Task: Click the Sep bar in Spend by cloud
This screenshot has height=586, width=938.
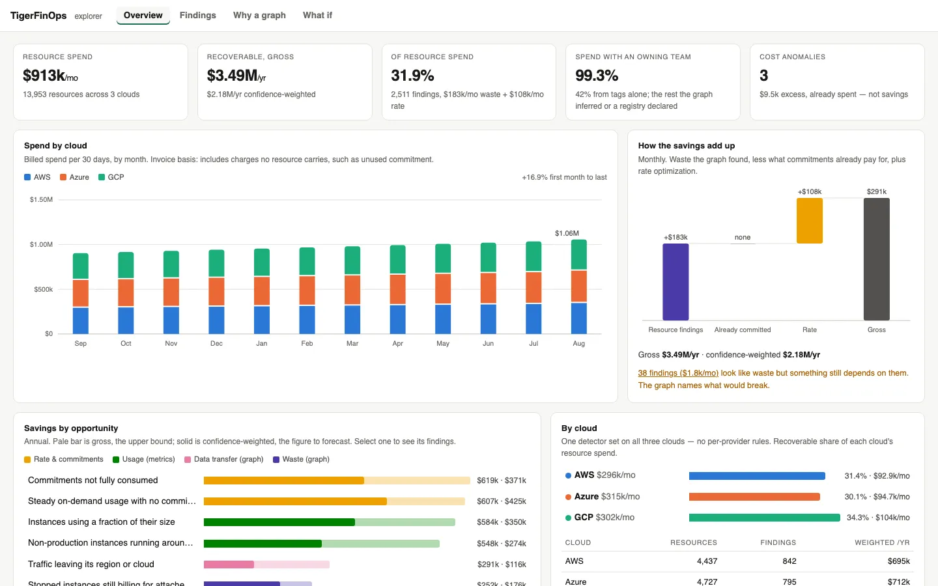Action: tap(81, 293)
